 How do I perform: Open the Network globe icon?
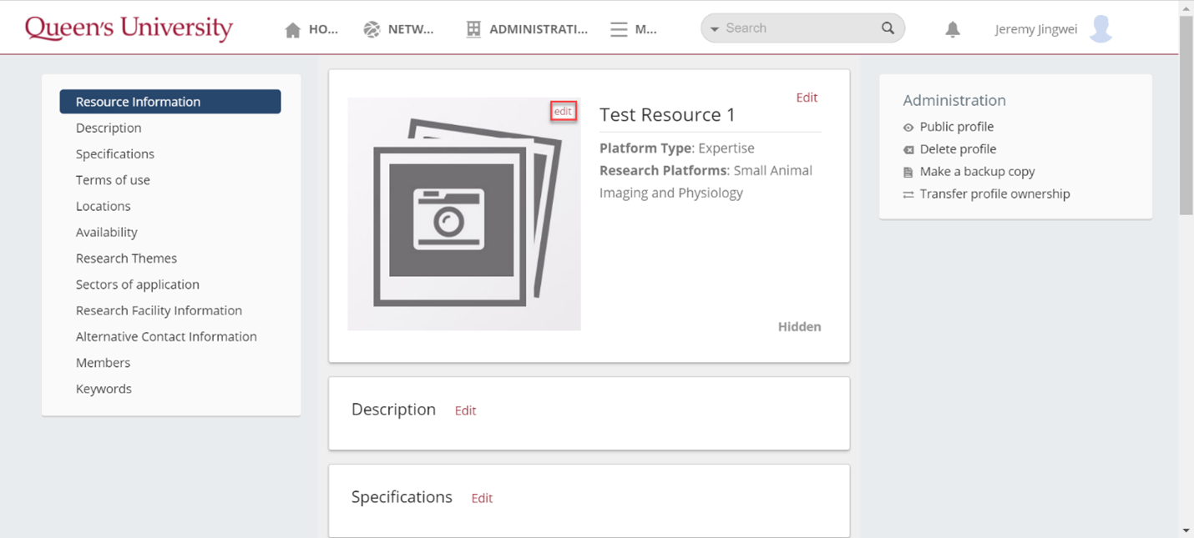pyautogui.click(x=372, y=30)
